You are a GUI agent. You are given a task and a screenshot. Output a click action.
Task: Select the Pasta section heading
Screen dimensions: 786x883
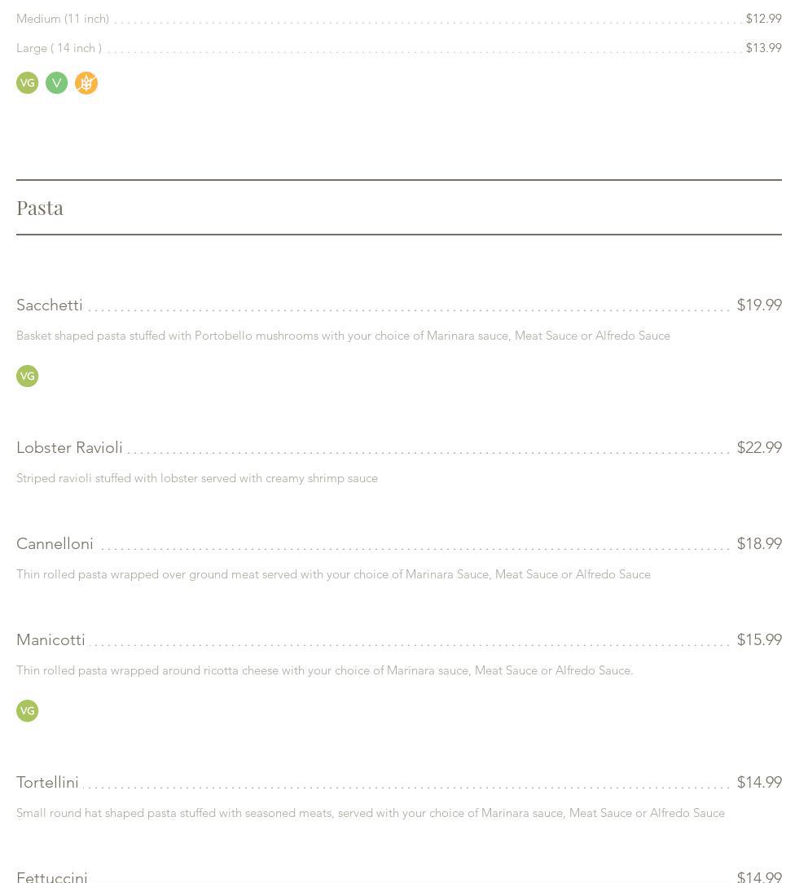coord(40,208)
